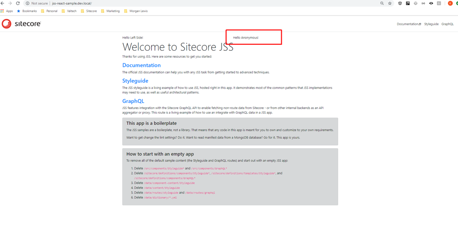Open the orange K profile avatar
Viewport: 458px width, 227px height.
point(450,3)
